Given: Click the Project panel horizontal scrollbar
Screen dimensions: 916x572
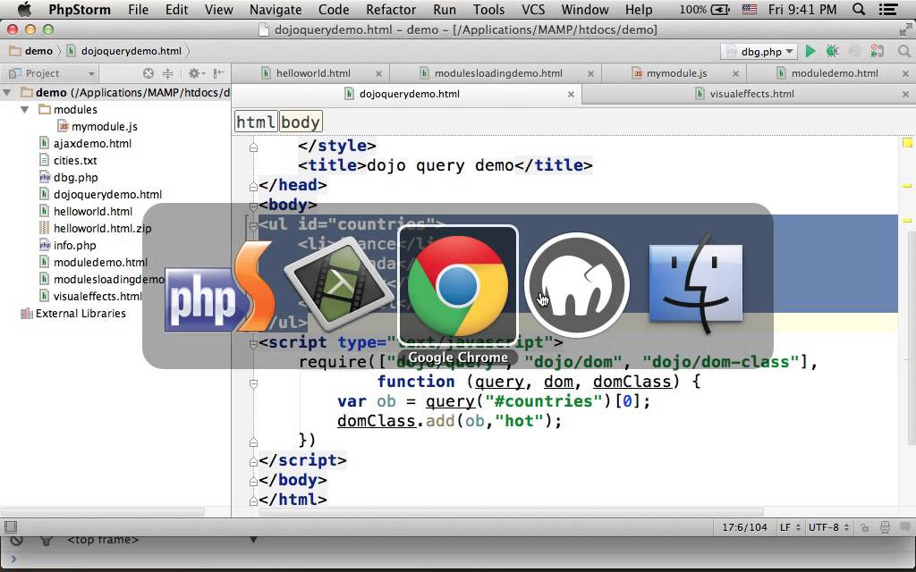Looking at the screenshot, I should coord(103,512).
